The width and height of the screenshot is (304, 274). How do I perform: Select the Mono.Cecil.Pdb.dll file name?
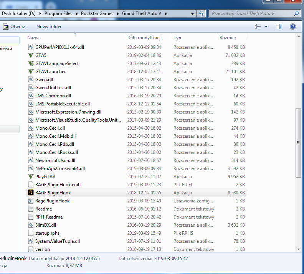click(x=55, y=144)
